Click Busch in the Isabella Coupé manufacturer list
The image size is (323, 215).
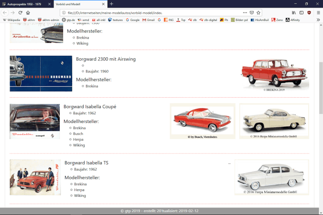78,133
